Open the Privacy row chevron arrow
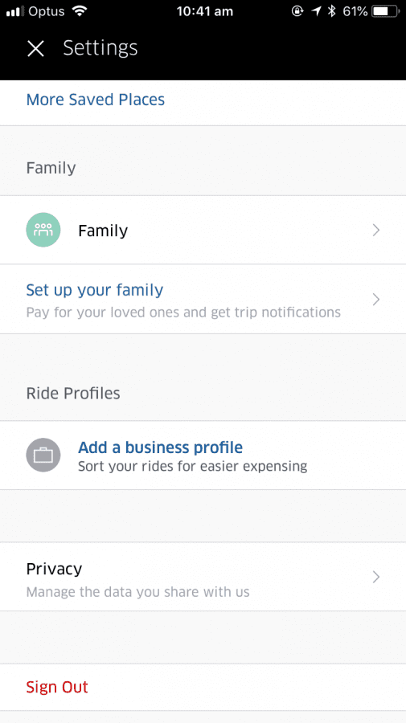Image resolution: width=406 pixels, height=723 pixels. tap(376, 577)
